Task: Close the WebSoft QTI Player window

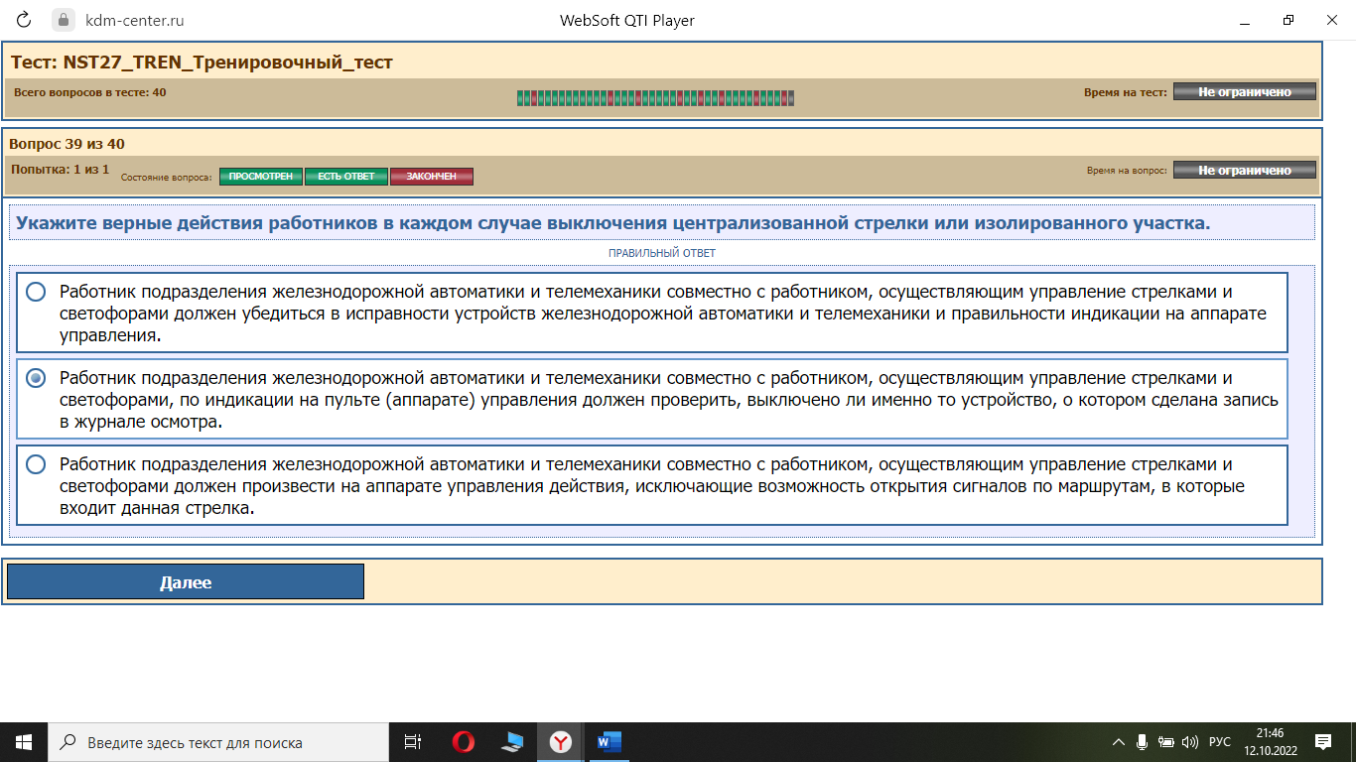Action: click(x=1332, y=20)
